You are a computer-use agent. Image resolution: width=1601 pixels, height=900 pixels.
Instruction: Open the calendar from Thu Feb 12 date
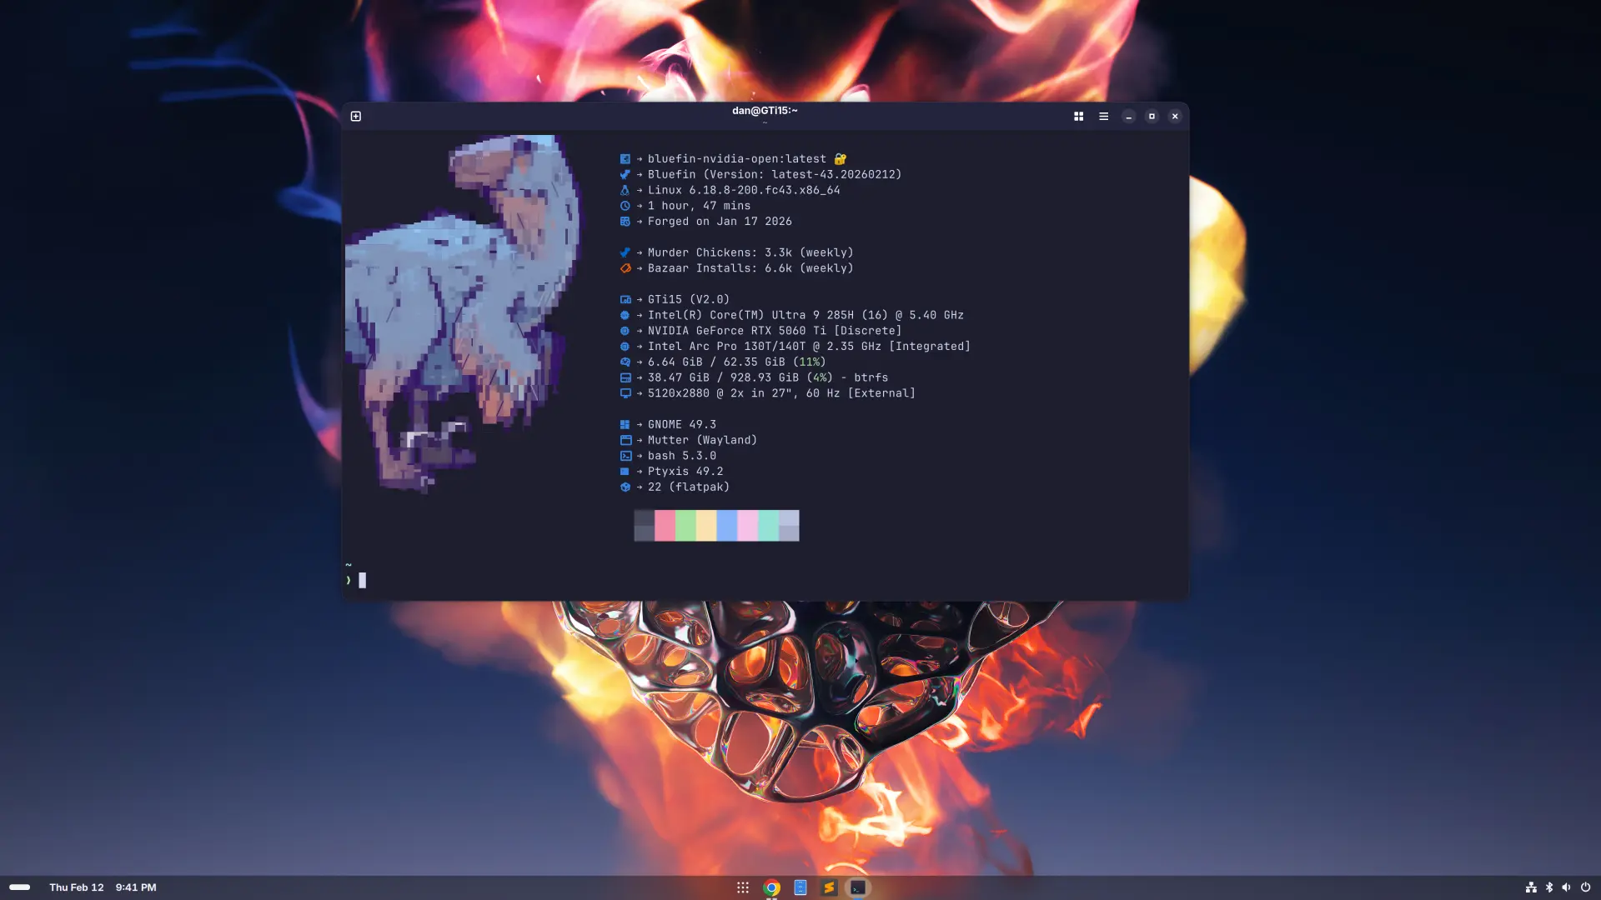coord(77,887)
